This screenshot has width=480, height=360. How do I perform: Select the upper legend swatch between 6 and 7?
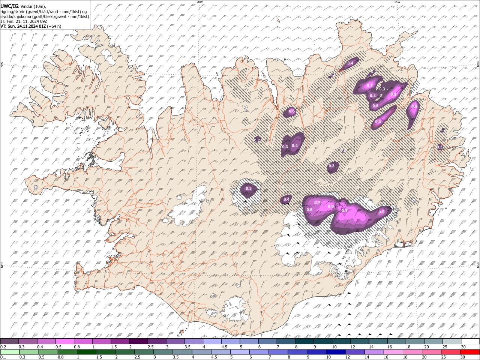pos(267,342)
